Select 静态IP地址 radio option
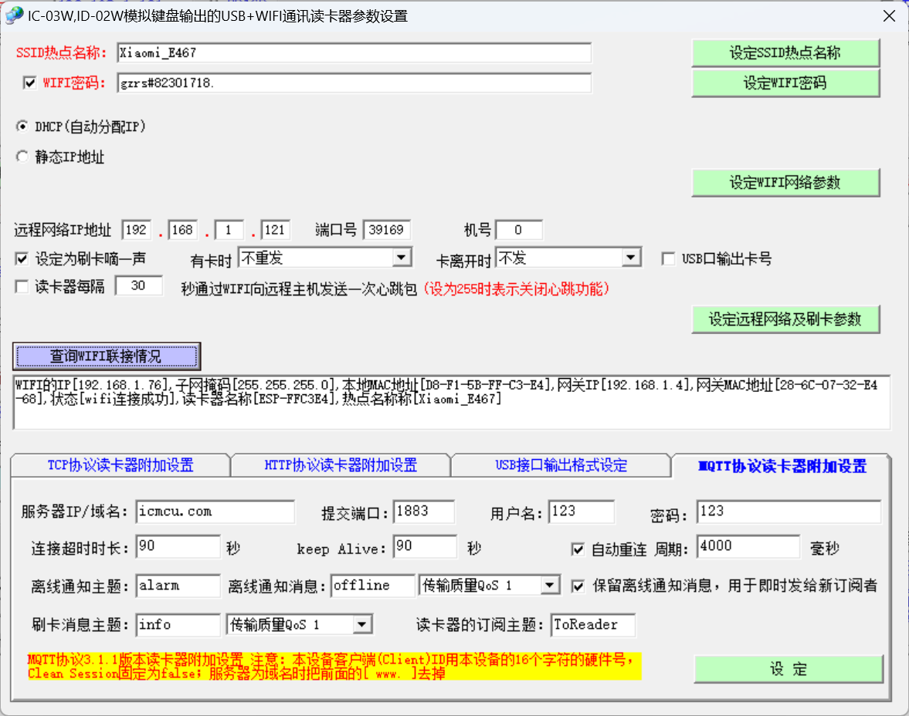This screenshot has height=716, width=909. 22,157
